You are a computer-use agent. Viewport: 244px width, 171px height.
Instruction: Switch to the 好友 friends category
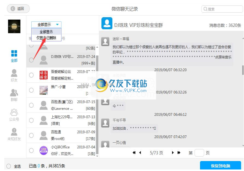click(x=14, y=75)
